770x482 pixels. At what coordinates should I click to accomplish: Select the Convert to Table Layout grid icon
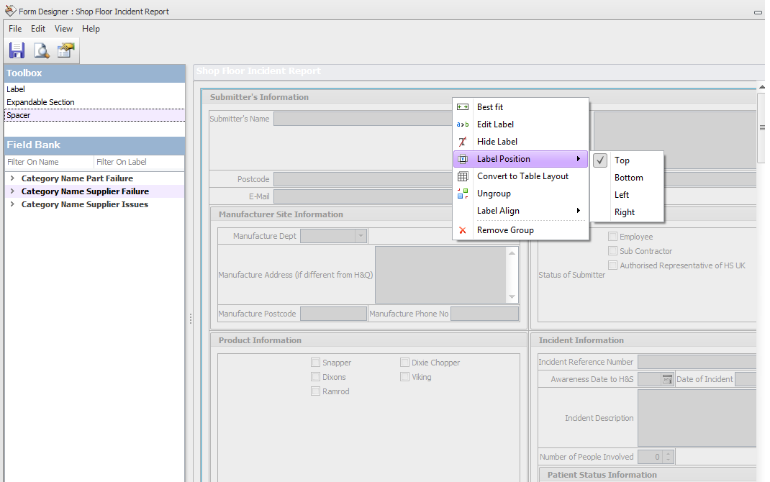[x=463, y=176]
